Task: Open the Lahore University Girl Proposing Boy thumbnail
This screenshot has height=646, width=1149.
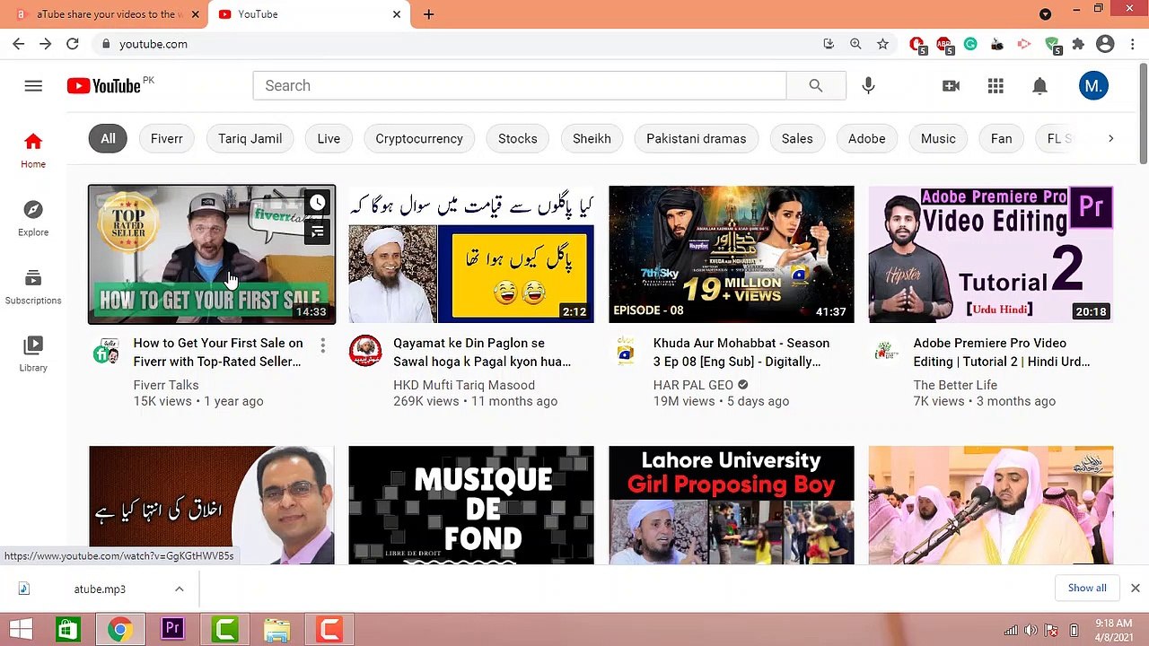Action: pyautogui.click(x=732, y=505)
